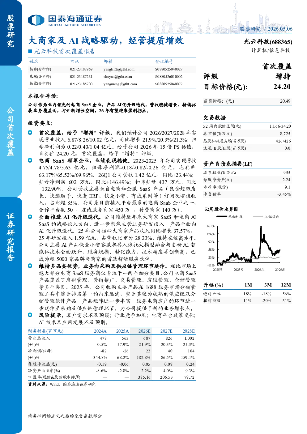Click subtitle 光云科技首次覆盖报告

(x=65, y=51)
